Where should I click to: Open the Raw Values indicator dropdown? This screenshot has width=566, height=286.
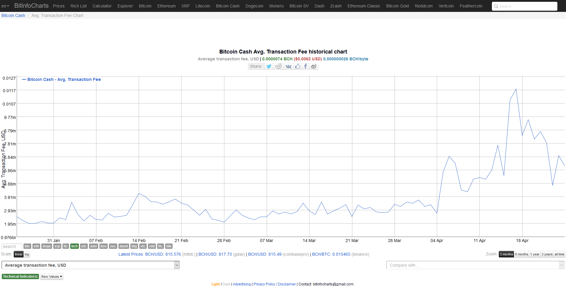click(52, 276)
